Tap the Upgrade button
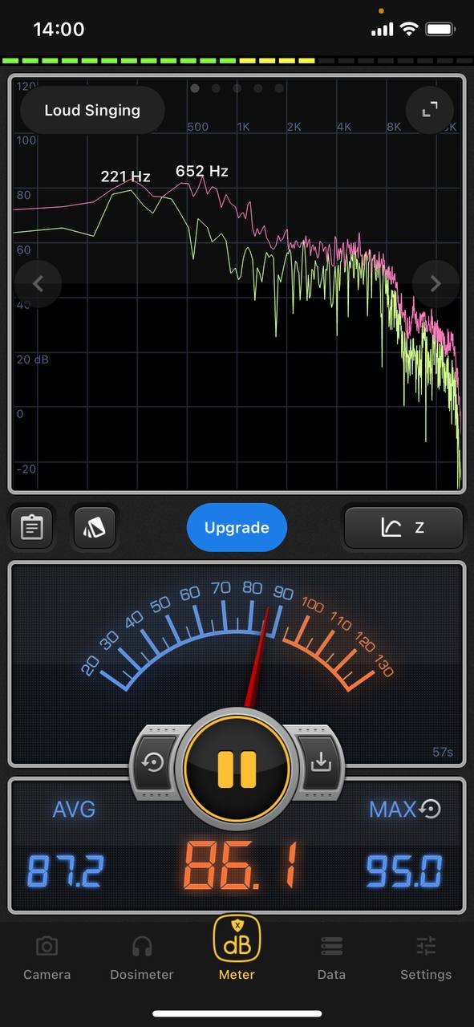 237,527
